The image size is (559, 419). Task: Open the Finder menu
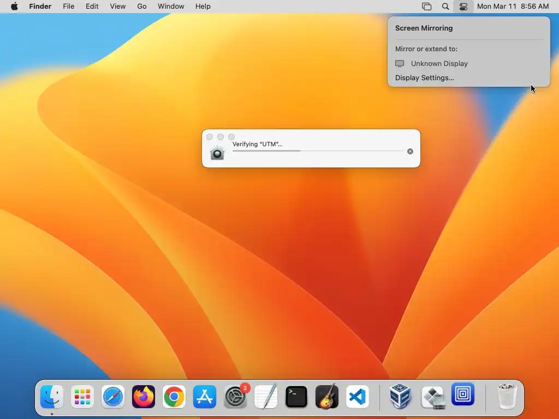(x=40, y=7)
